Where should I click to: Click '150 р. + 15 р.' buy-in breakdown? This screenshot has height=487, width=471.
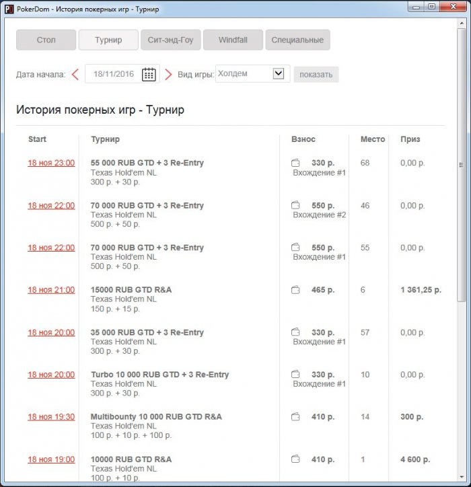click(115, 309)
